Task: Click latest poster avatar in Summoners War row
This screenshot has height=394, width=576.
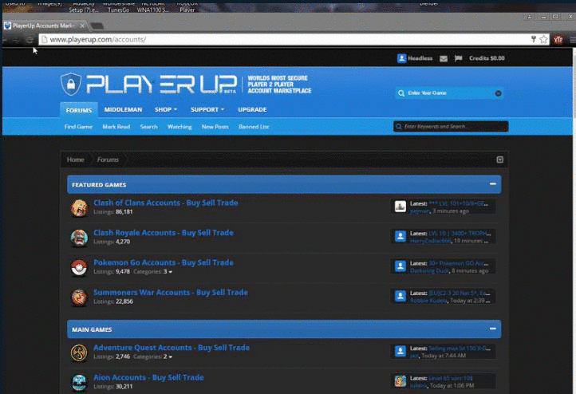Action: point(400,296)
